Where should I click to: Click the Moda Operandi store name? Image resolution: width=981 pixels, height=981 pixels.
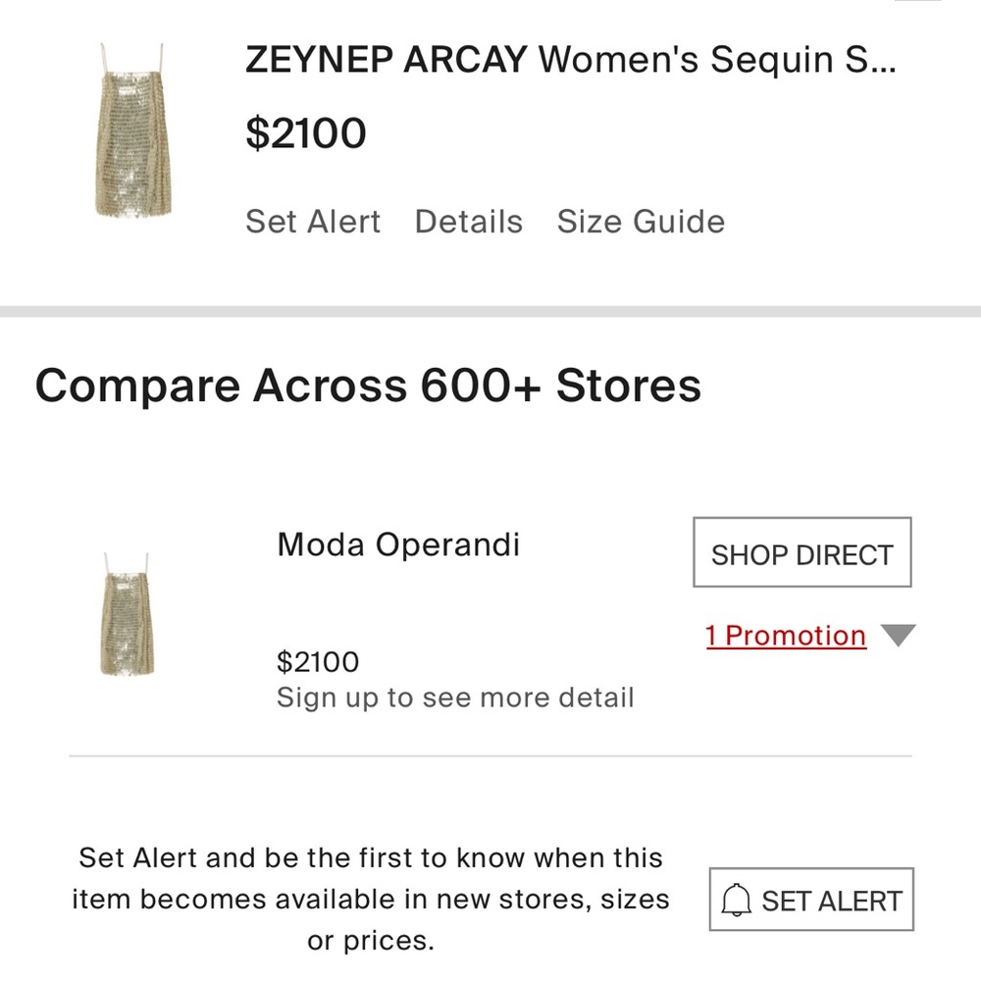[396, 545]
